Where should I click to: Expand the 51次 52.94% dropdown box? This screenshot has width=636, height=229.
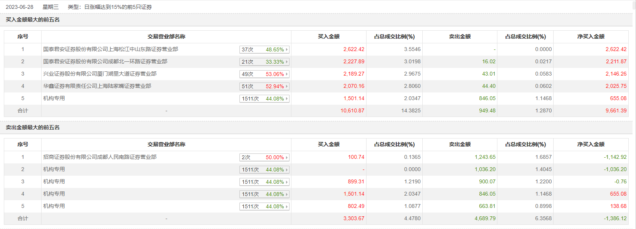tap(264, 86)
